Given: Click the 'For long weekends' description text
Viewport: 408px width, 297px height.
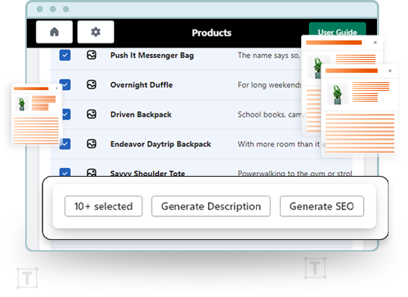Looking at the screenshot, I should (x=269, y=85).
